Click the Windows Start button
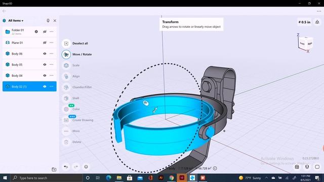324x182 pixels. coord(5,178)
